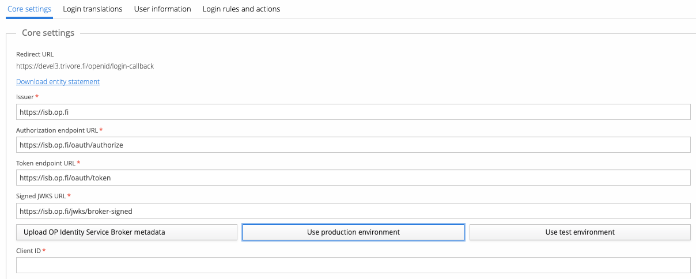Image resolution: width=696 pixels, height=279 pixels.
Task: Focus the Issuer input field
Action: click(353, 112)
